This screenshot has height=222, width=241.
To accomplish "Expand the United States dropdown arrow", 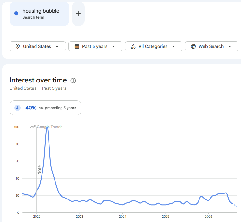I will point(57,46).
